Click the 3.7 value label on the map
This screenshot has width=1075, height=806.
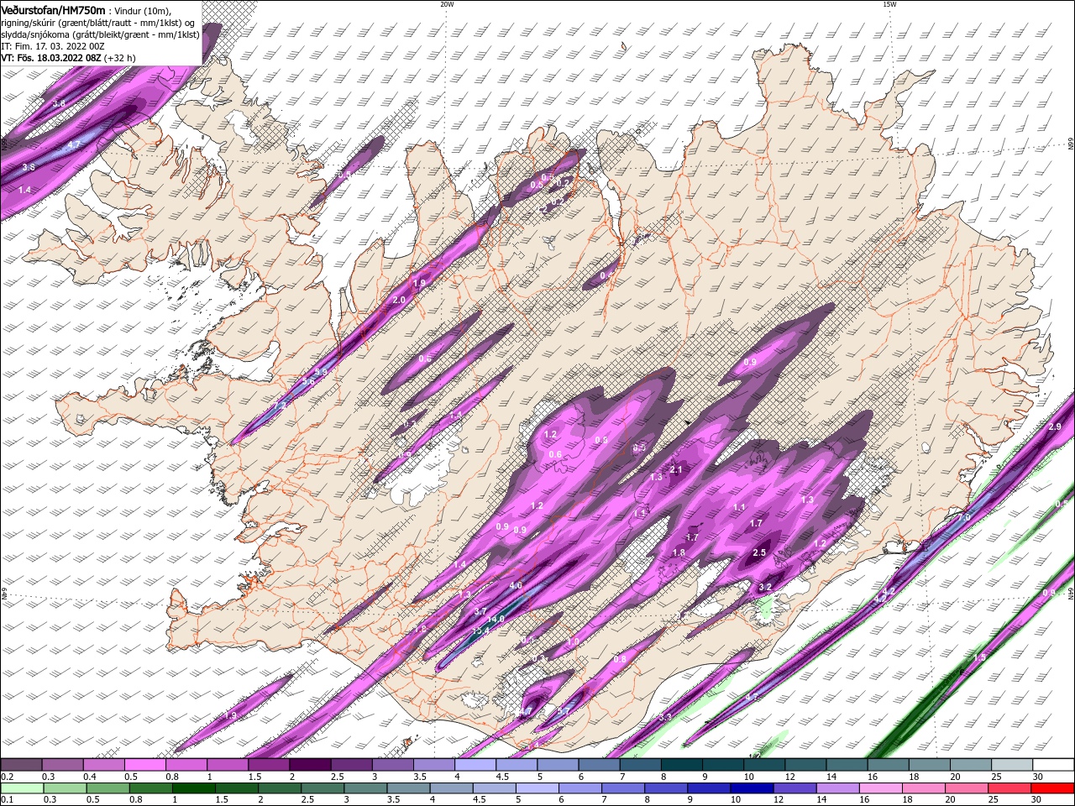[x=480, y=611]
